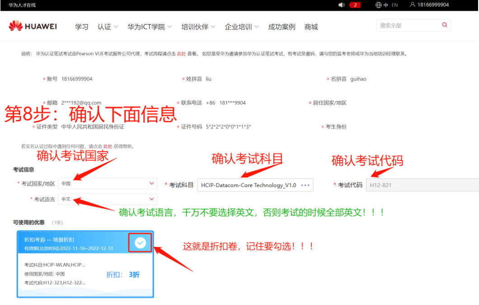The height and width of the screenshot is (305, 479).
Task: Select the 折扣考券 场景折扣 voucher card
Action: 85,264
